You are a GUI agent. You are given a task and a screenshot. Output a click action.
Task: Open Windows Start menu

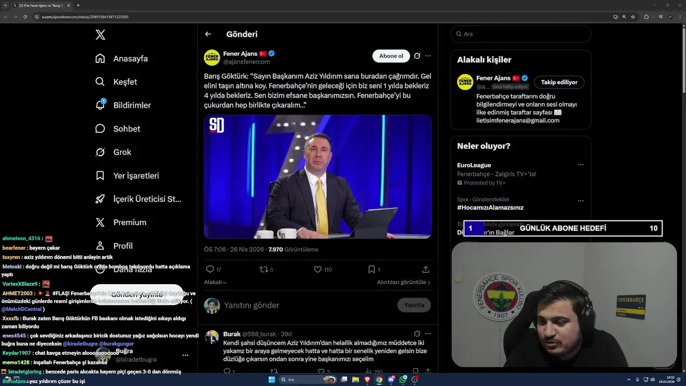(x=272, y=380)
